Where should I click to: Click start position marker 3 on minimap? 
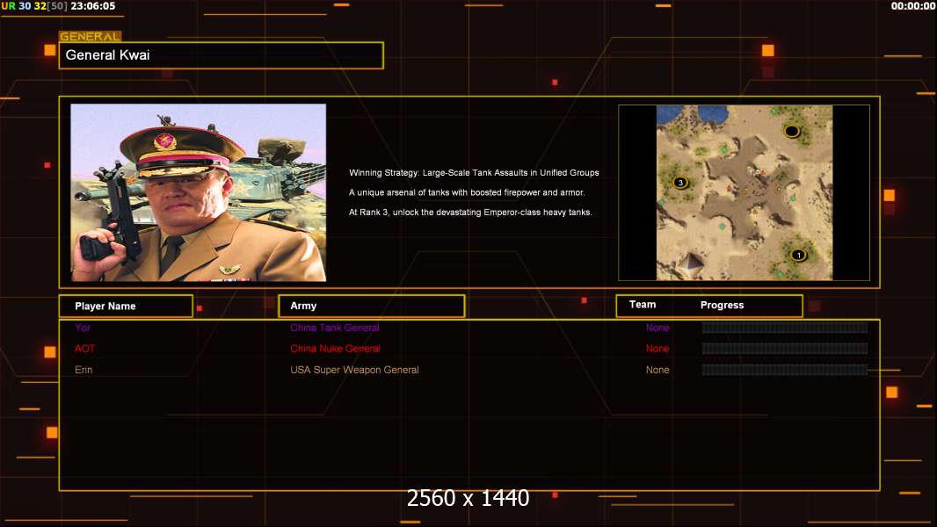pos(679,183)
